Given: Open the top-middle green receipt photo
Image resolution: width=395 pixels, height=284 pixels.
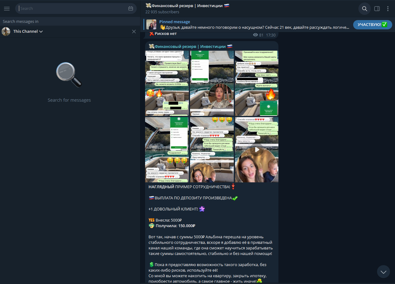Looking at the screenshot, I should coord(212,83).
